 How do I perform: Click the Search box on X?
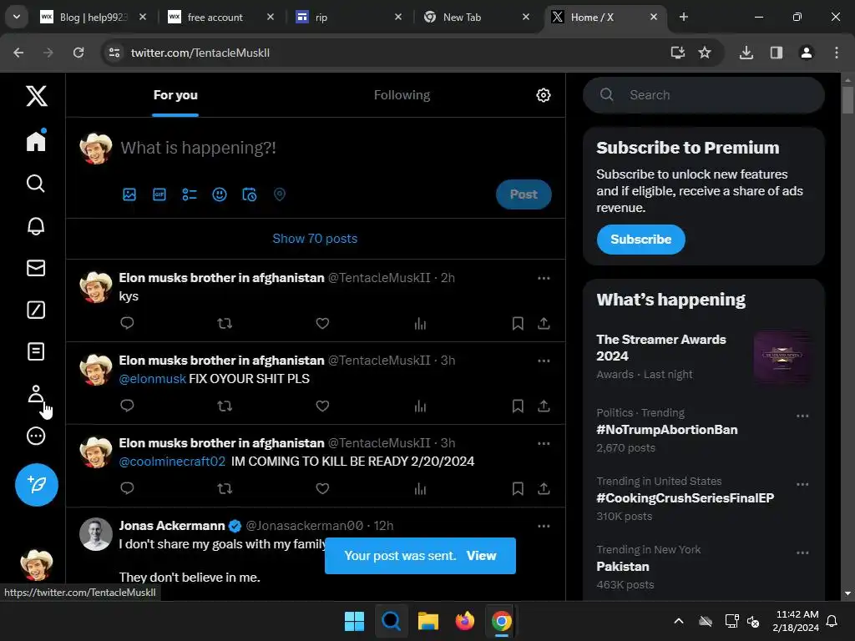point(703,95)
